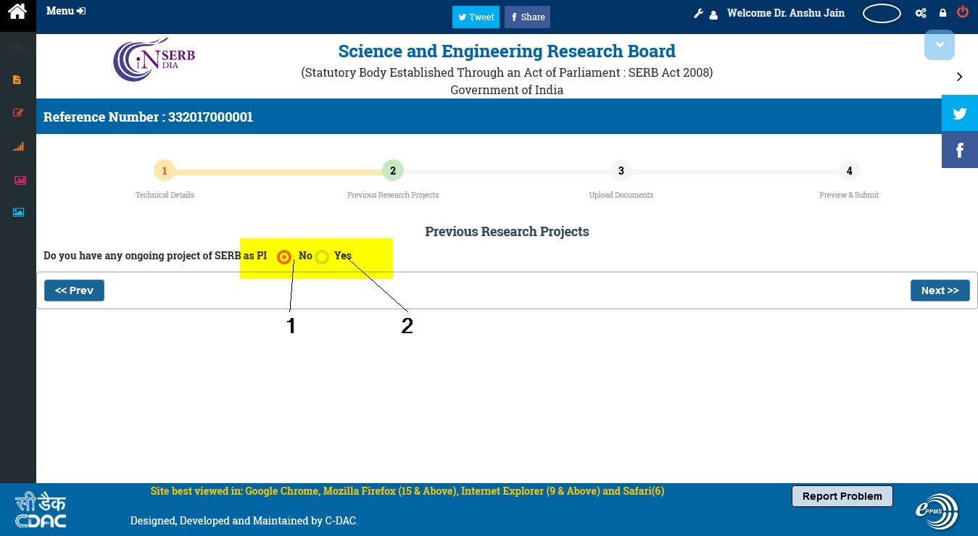Click the ongoing SERB project question text
The image size is (978, 536).
point(155,256)
